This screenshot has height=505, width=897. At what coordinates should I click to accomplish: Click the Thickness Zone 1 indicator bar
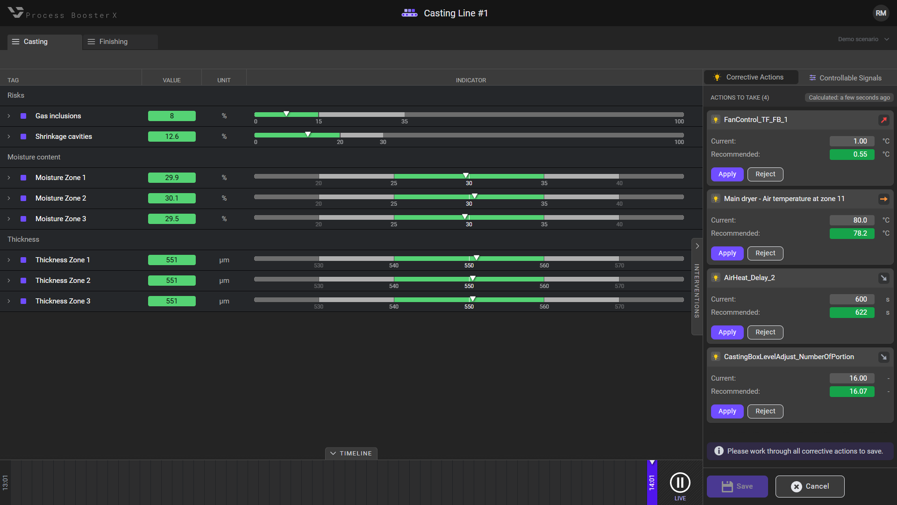pos(469,259)
